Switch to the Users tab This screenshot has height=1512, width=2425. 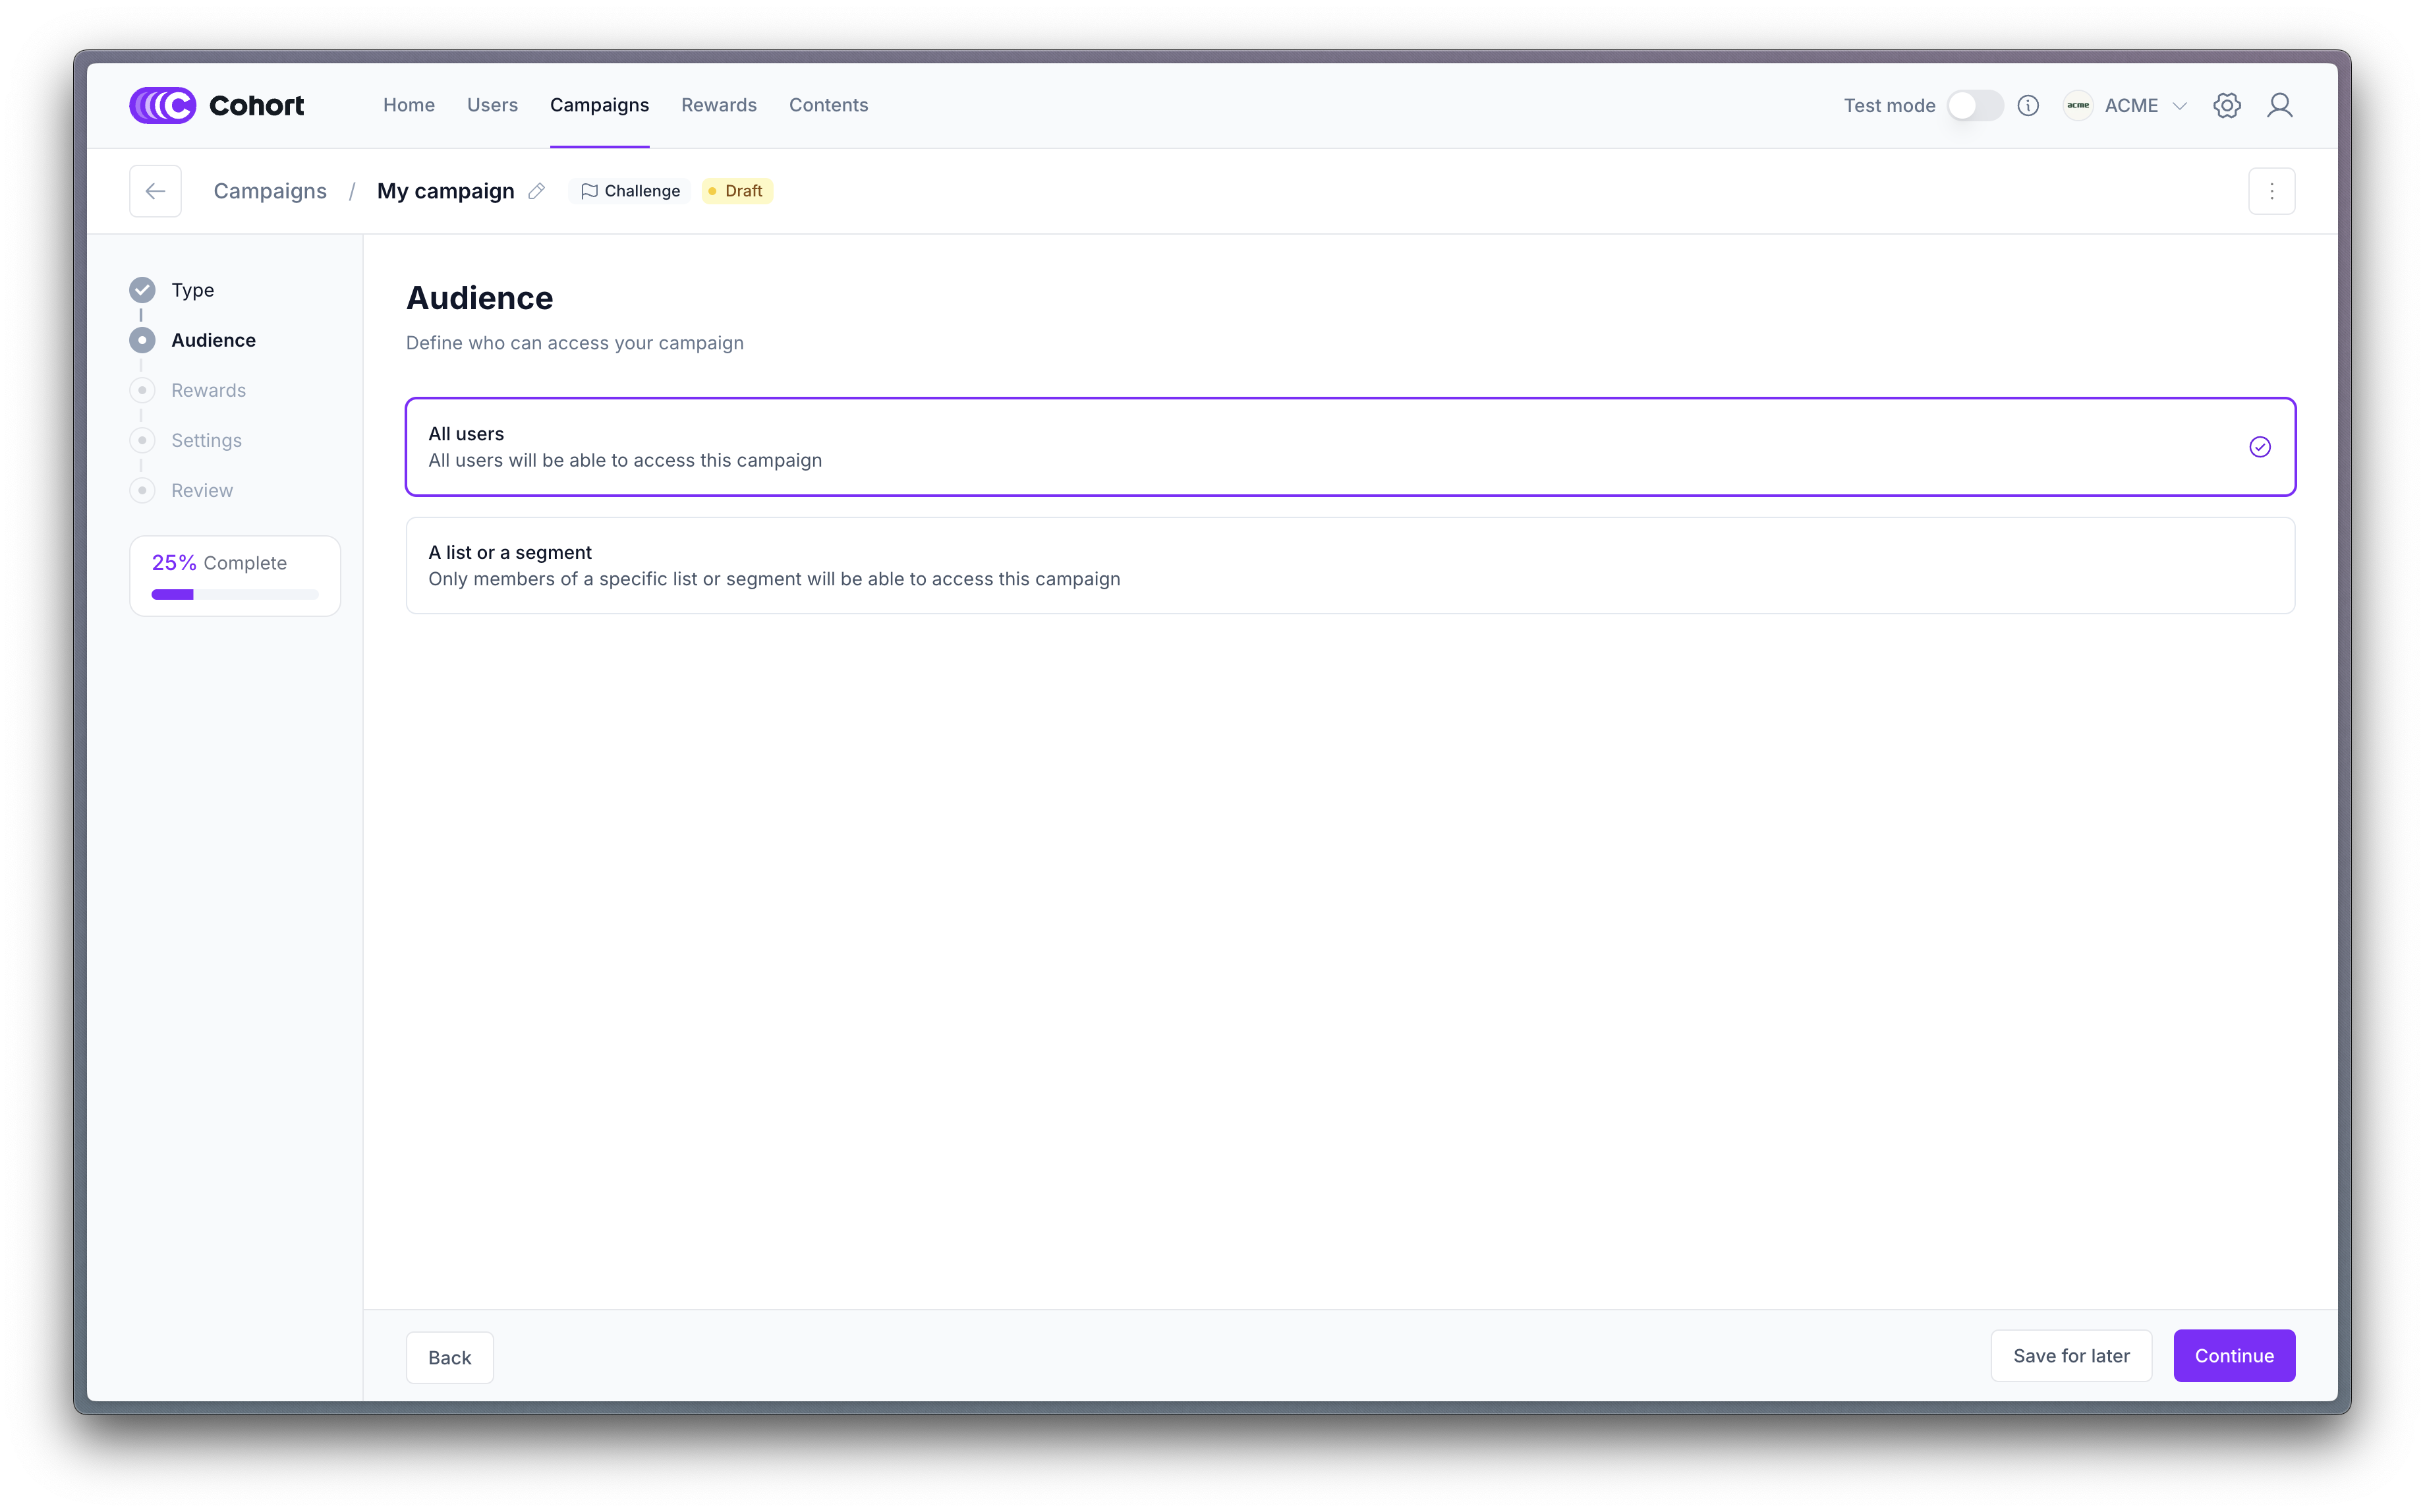pos(492,105)
